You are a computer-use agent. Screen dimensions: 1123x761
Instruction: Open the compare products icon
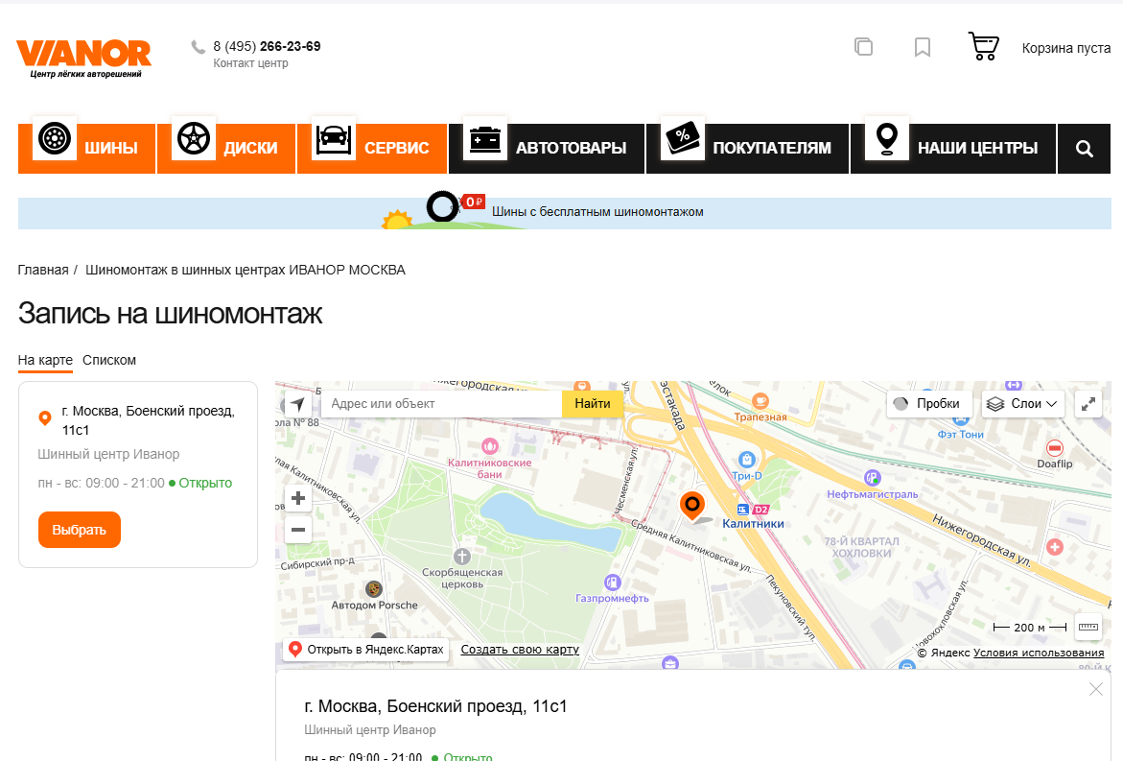pyautogui.click(x=863, y=47)
